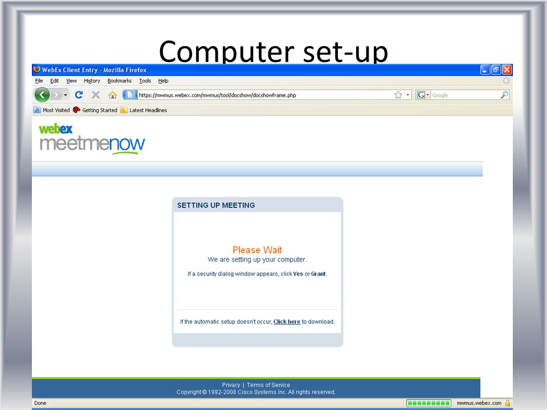The height and width of the screenshot is (410, 547).
Task: Open the Getting Started bookmark
Action: pyautogui.click(x=95, y=110)
